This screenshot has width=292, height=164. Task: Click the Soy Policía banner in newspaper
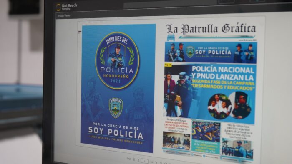click(211, 53)
